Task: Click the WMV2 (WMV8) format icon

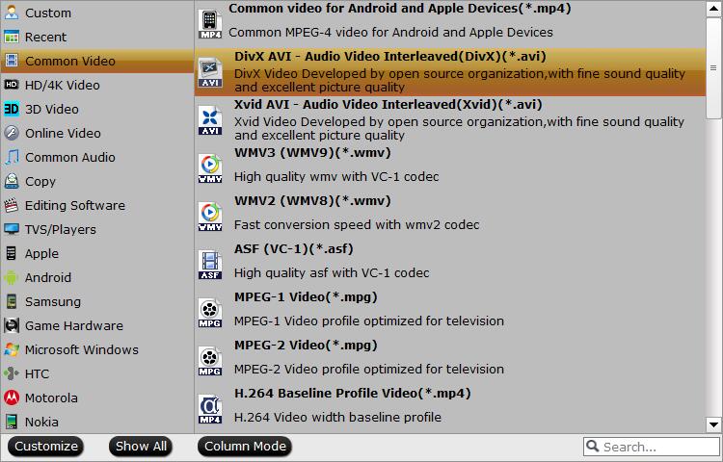Action: [x=210, y=217]
